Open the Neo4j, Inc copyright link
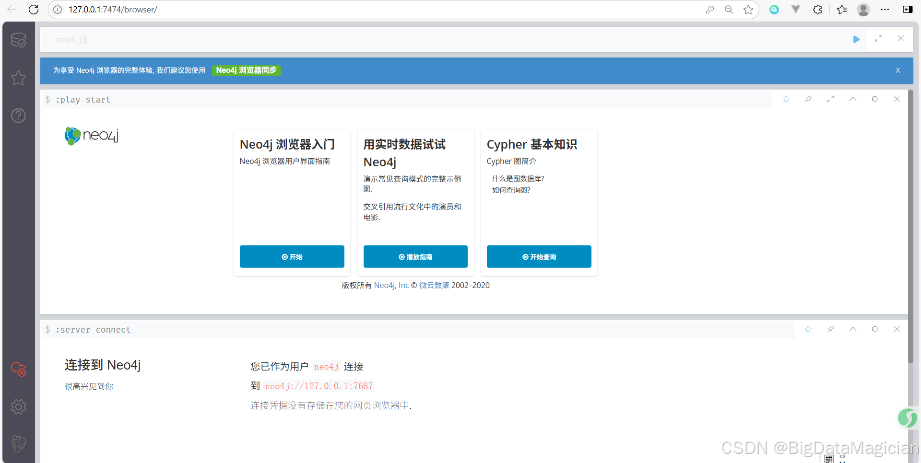Image resolution: width=921 pixels, height=463 pixels. pos(391,285)
